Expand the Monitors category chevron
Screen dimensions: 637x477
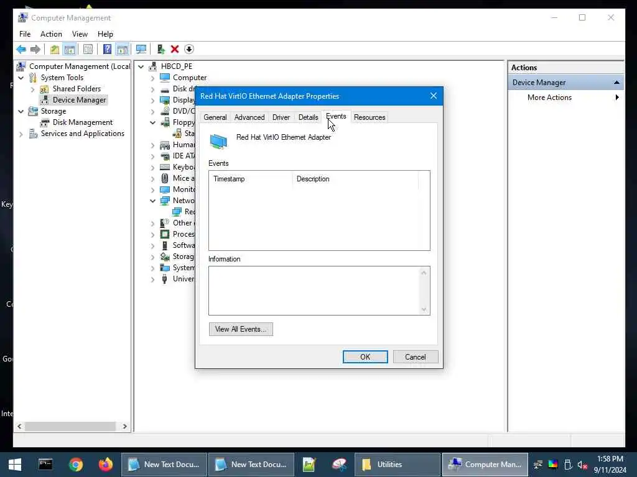153,189
